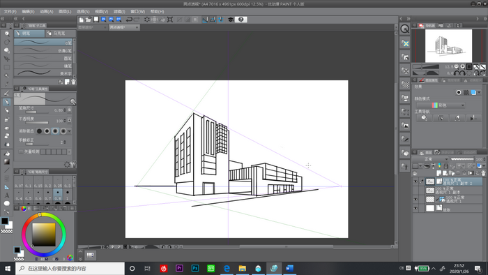Click the navigator canvas thumbnail
Viewport: 488px width, 275px height.
coord(448,46)
